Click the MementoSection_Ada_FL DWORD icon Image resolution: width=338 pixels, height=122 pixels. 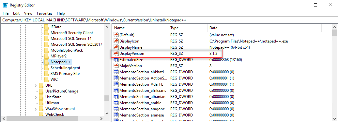pyautogui.click(x=116, y=84)
